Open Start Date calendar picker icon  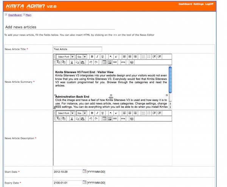pyautogui.click(x=84, y=171)
